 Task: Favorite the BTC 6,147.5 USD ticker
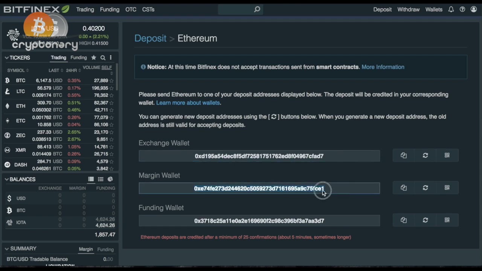click(x=111, y=81)
